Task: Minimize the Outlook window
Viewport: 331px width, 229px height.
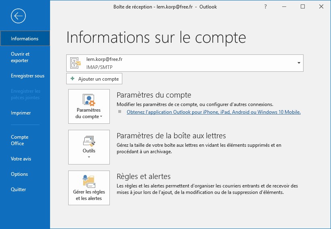Action: [x=284, y=6]
